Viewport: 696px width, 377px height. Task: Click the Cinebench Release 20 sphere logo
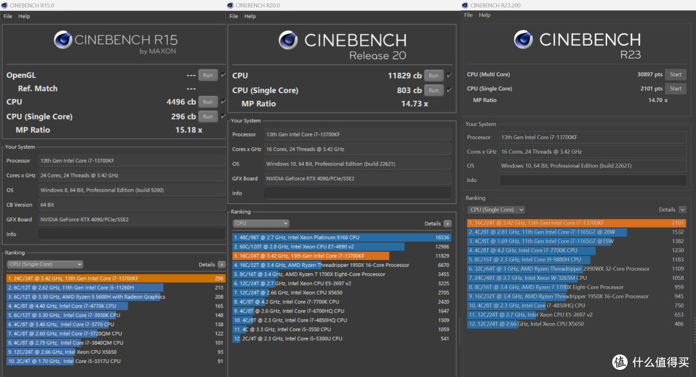(288, 41)
